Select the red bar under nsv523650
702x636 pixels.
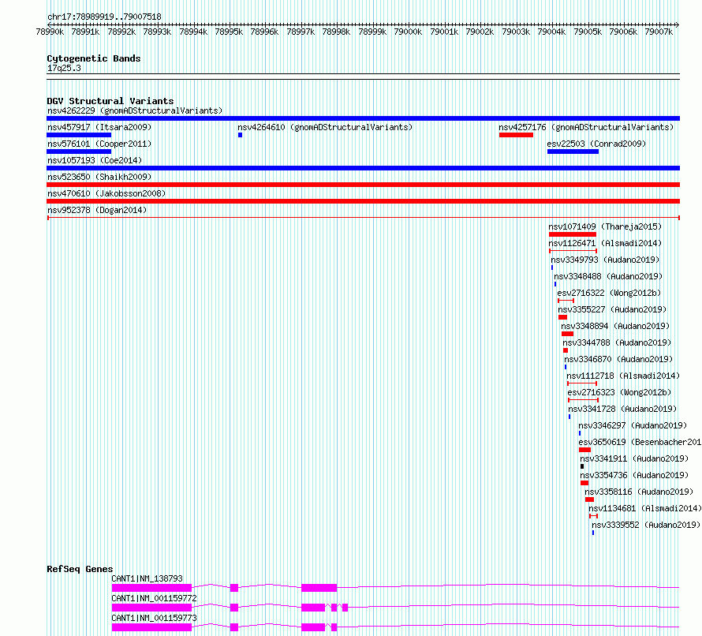[x=363, y=185]
